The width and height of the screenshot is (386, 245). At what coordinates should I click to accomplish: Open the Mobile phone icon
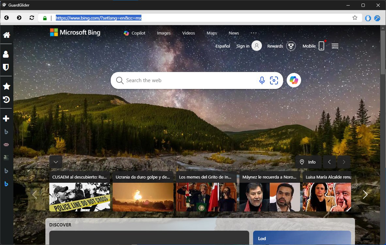[321, 46]
